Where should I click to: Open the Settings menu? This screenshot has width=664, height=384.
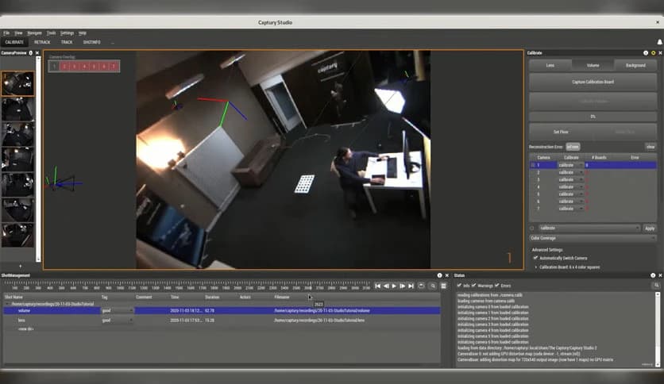point(67,33)
